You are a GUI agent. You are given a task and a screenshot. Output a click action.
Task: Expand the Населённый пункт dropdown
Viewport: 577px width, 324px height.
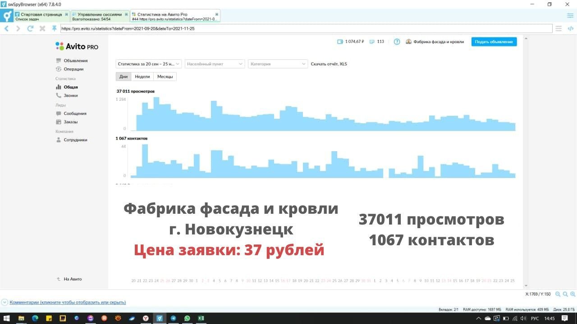[x=215, y=64]
